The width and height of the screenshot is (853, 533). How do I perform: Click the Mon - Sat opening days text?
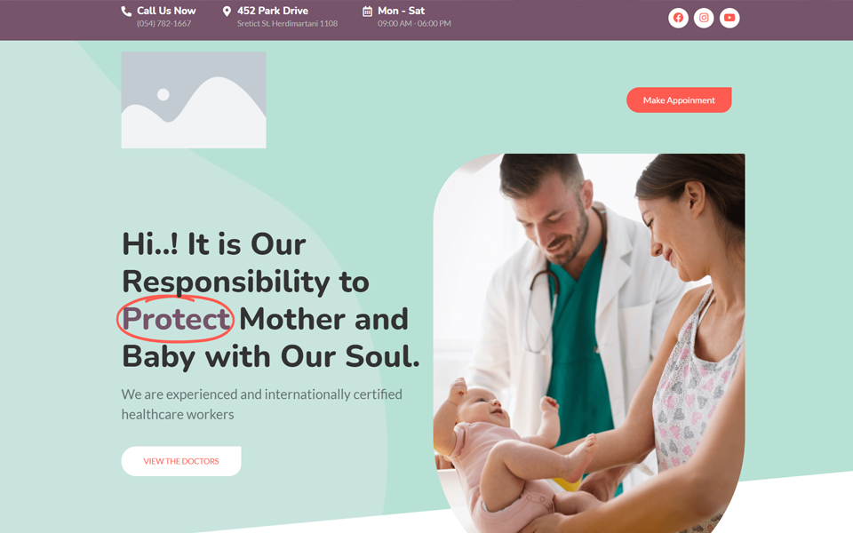tap(401, 11)
